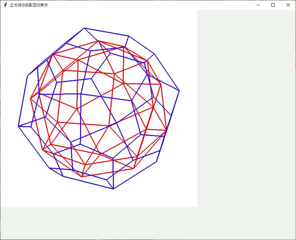
Task: Click the Tk feather icon in title bar
Action: coord(6,5)
